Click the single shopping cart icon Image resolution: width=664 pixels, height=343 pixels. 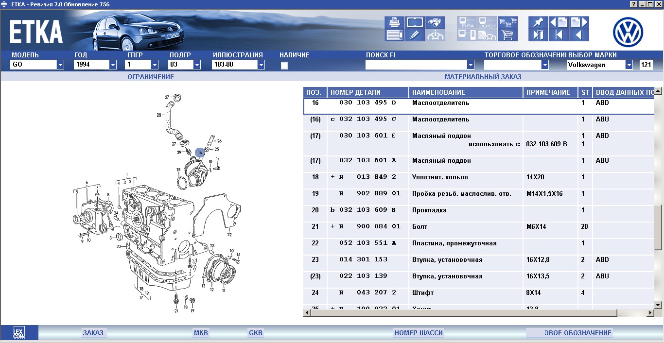pos(507,35)
